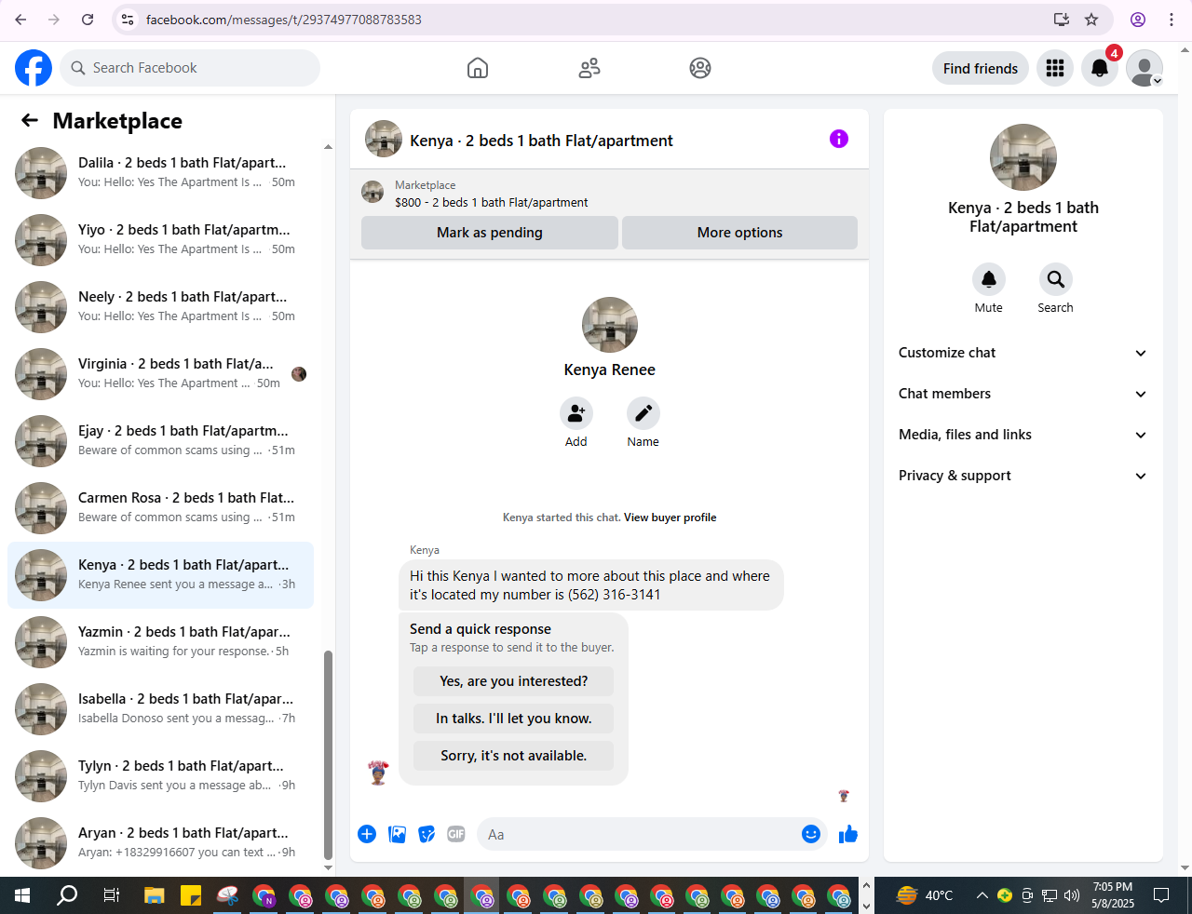Send quick reply 'Sorry, it's not available.'
Image resolution: width=1192 pixels, height=914 pixels.
point(514,756)
